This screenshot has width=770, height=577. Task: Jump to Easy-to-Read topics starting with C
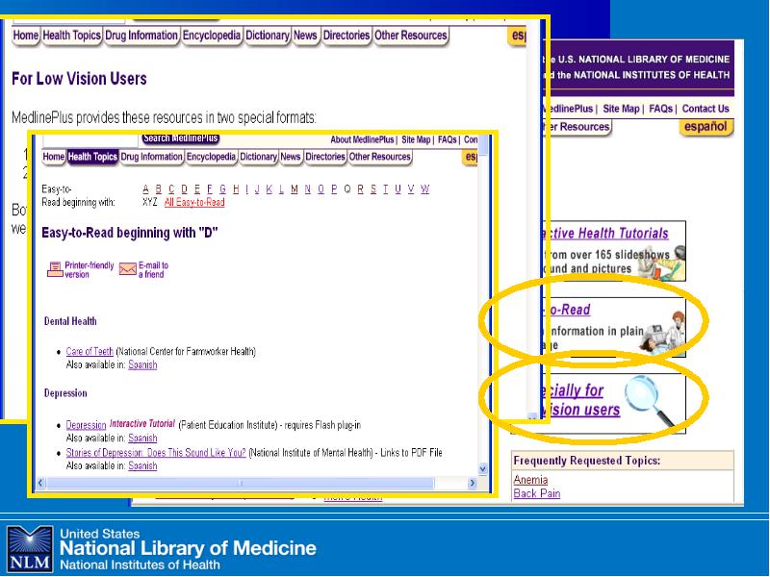(171, 188)
